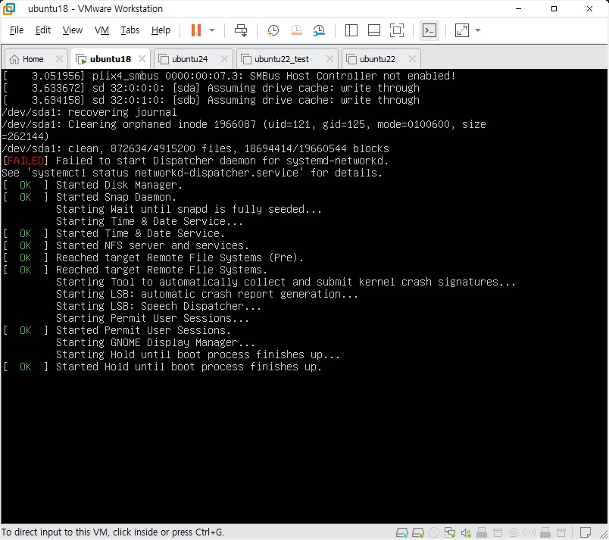Click the VMware Workstation title bar icon
The width and height of the screenshot is (609, 540).
(x=9, y=8)
